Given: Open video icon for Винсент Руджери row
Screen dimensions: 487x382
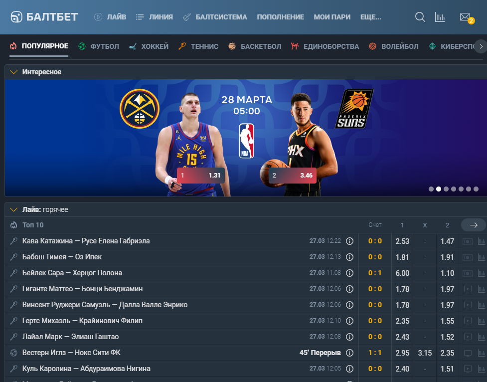Looking at the screenshot, I should click(x=468, y=305).
